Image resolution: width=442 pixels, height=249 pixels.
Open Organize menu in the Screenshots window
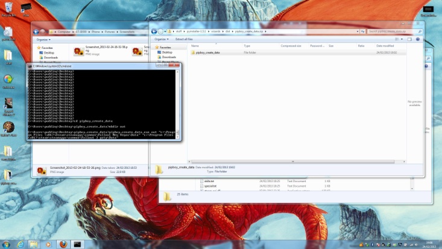pos(43,40)
